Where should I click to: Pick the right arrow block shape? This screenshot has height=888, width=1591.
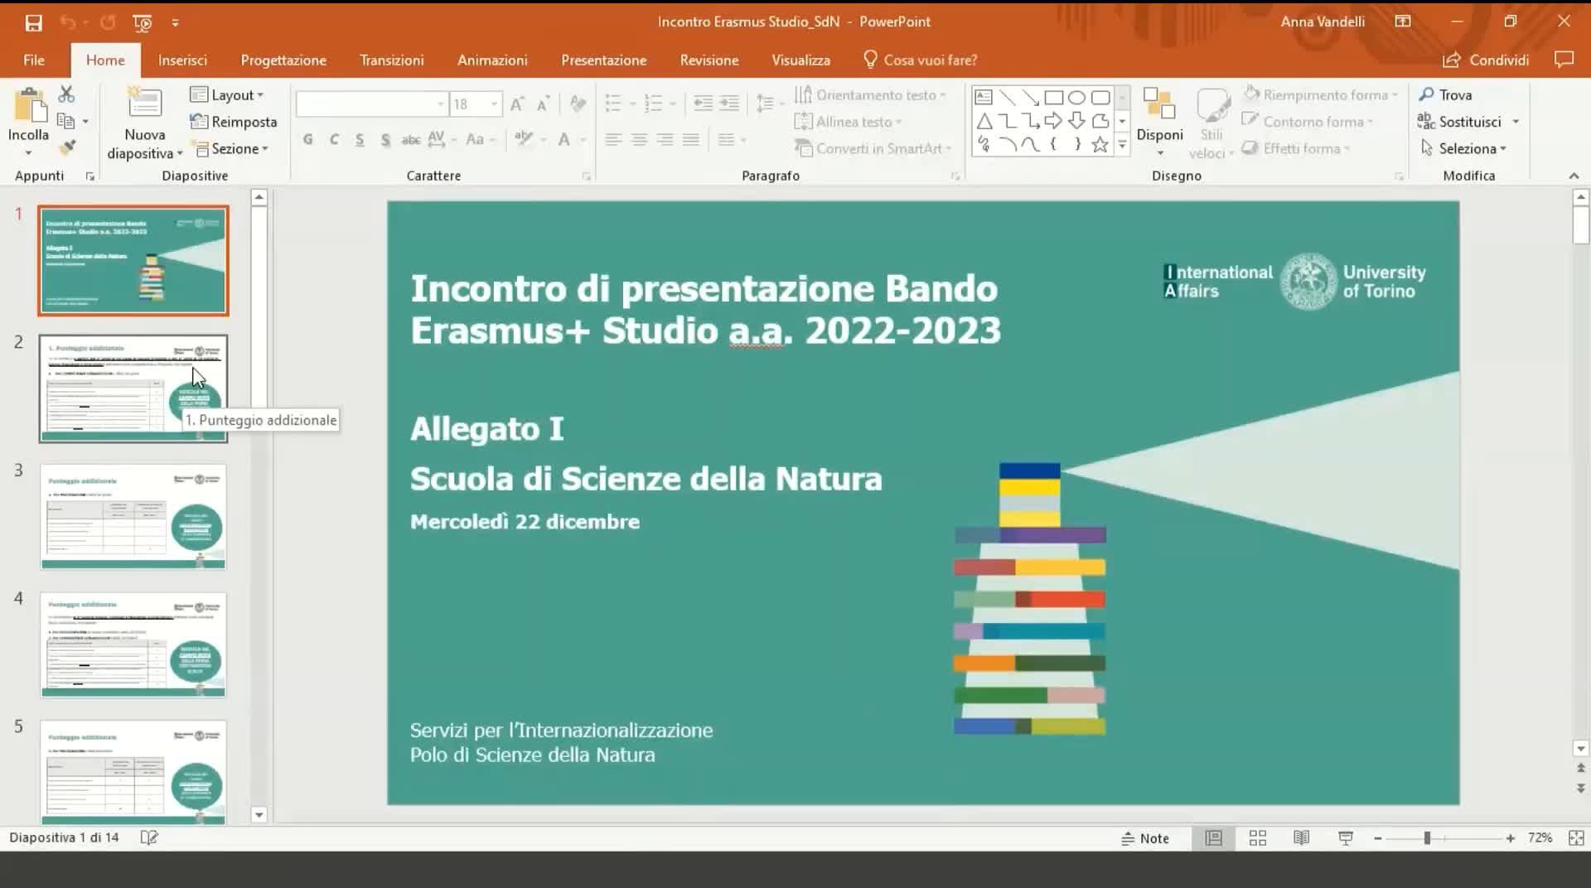click(1053, 121)
